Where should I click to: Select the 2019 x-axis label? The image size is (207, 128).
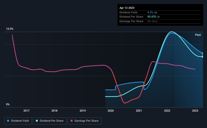click(x=83, y=111)
